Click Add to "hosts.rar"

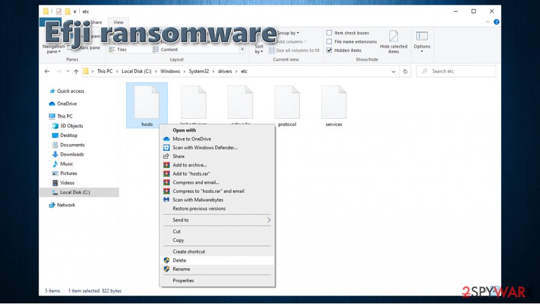click(217, 174)
